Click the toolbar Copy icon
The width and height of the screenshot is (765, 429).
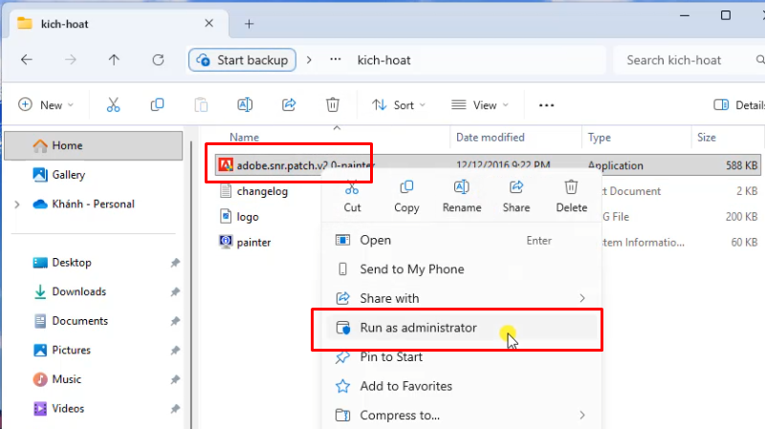tap(157, 105)
